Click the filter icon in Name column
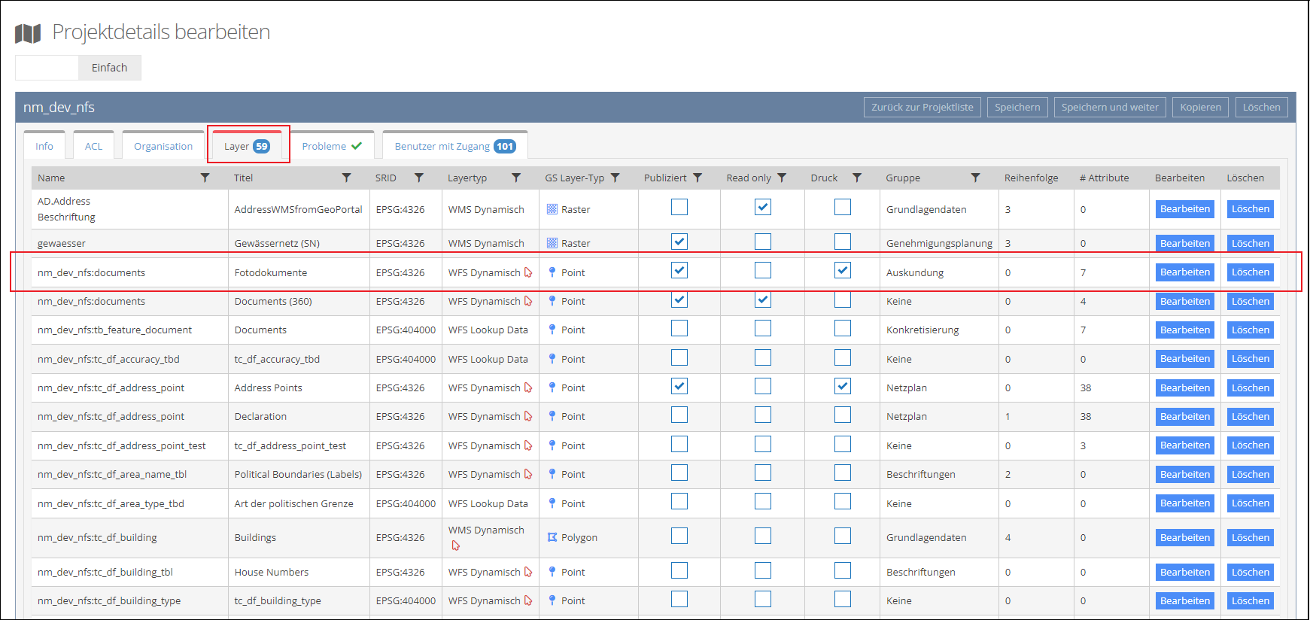The image size is (1310, 620). 205,178
